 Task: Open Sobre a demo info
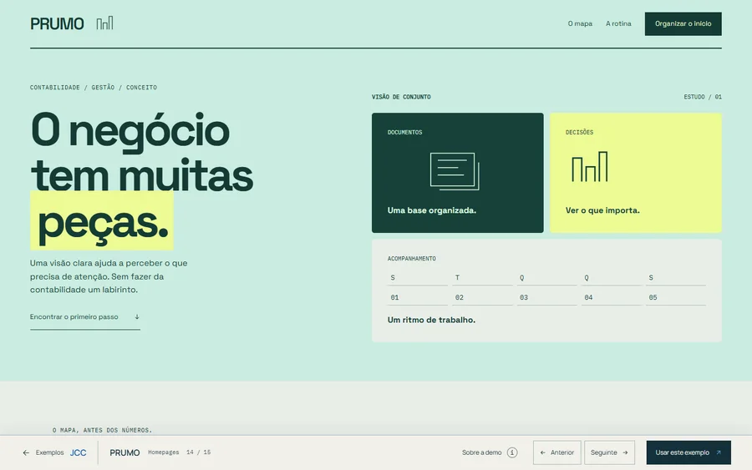click(x=490, y=452)
